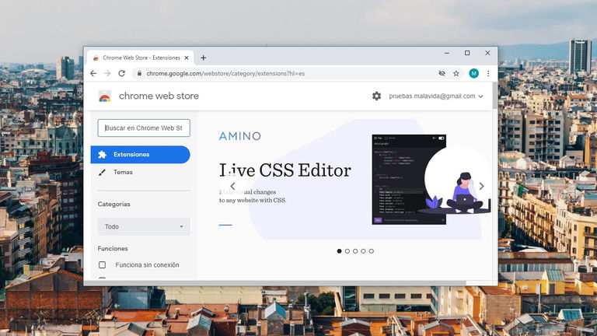
Task: Click the Funciones heading
Action: [x=113, y=248]
